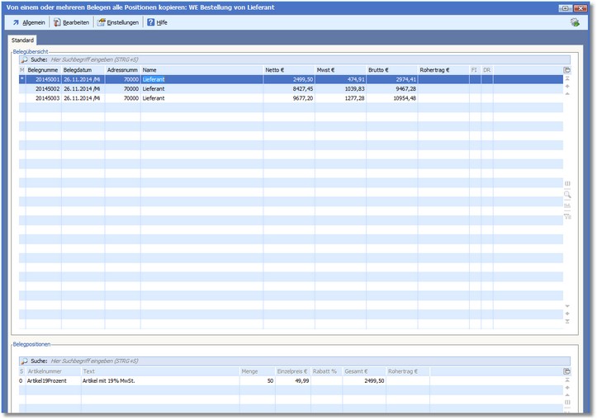Open the Allgemein menu
The image size is (597, 420).
(x=29, y=22)
